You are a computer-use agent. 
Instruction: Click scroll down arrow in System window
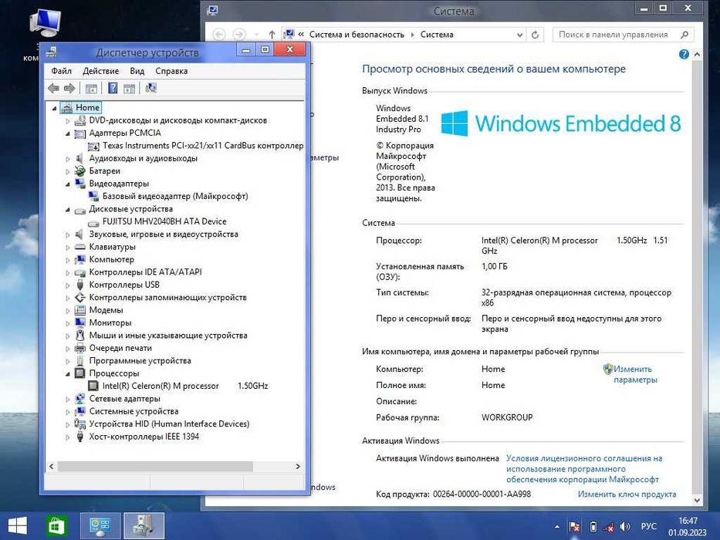697,500
